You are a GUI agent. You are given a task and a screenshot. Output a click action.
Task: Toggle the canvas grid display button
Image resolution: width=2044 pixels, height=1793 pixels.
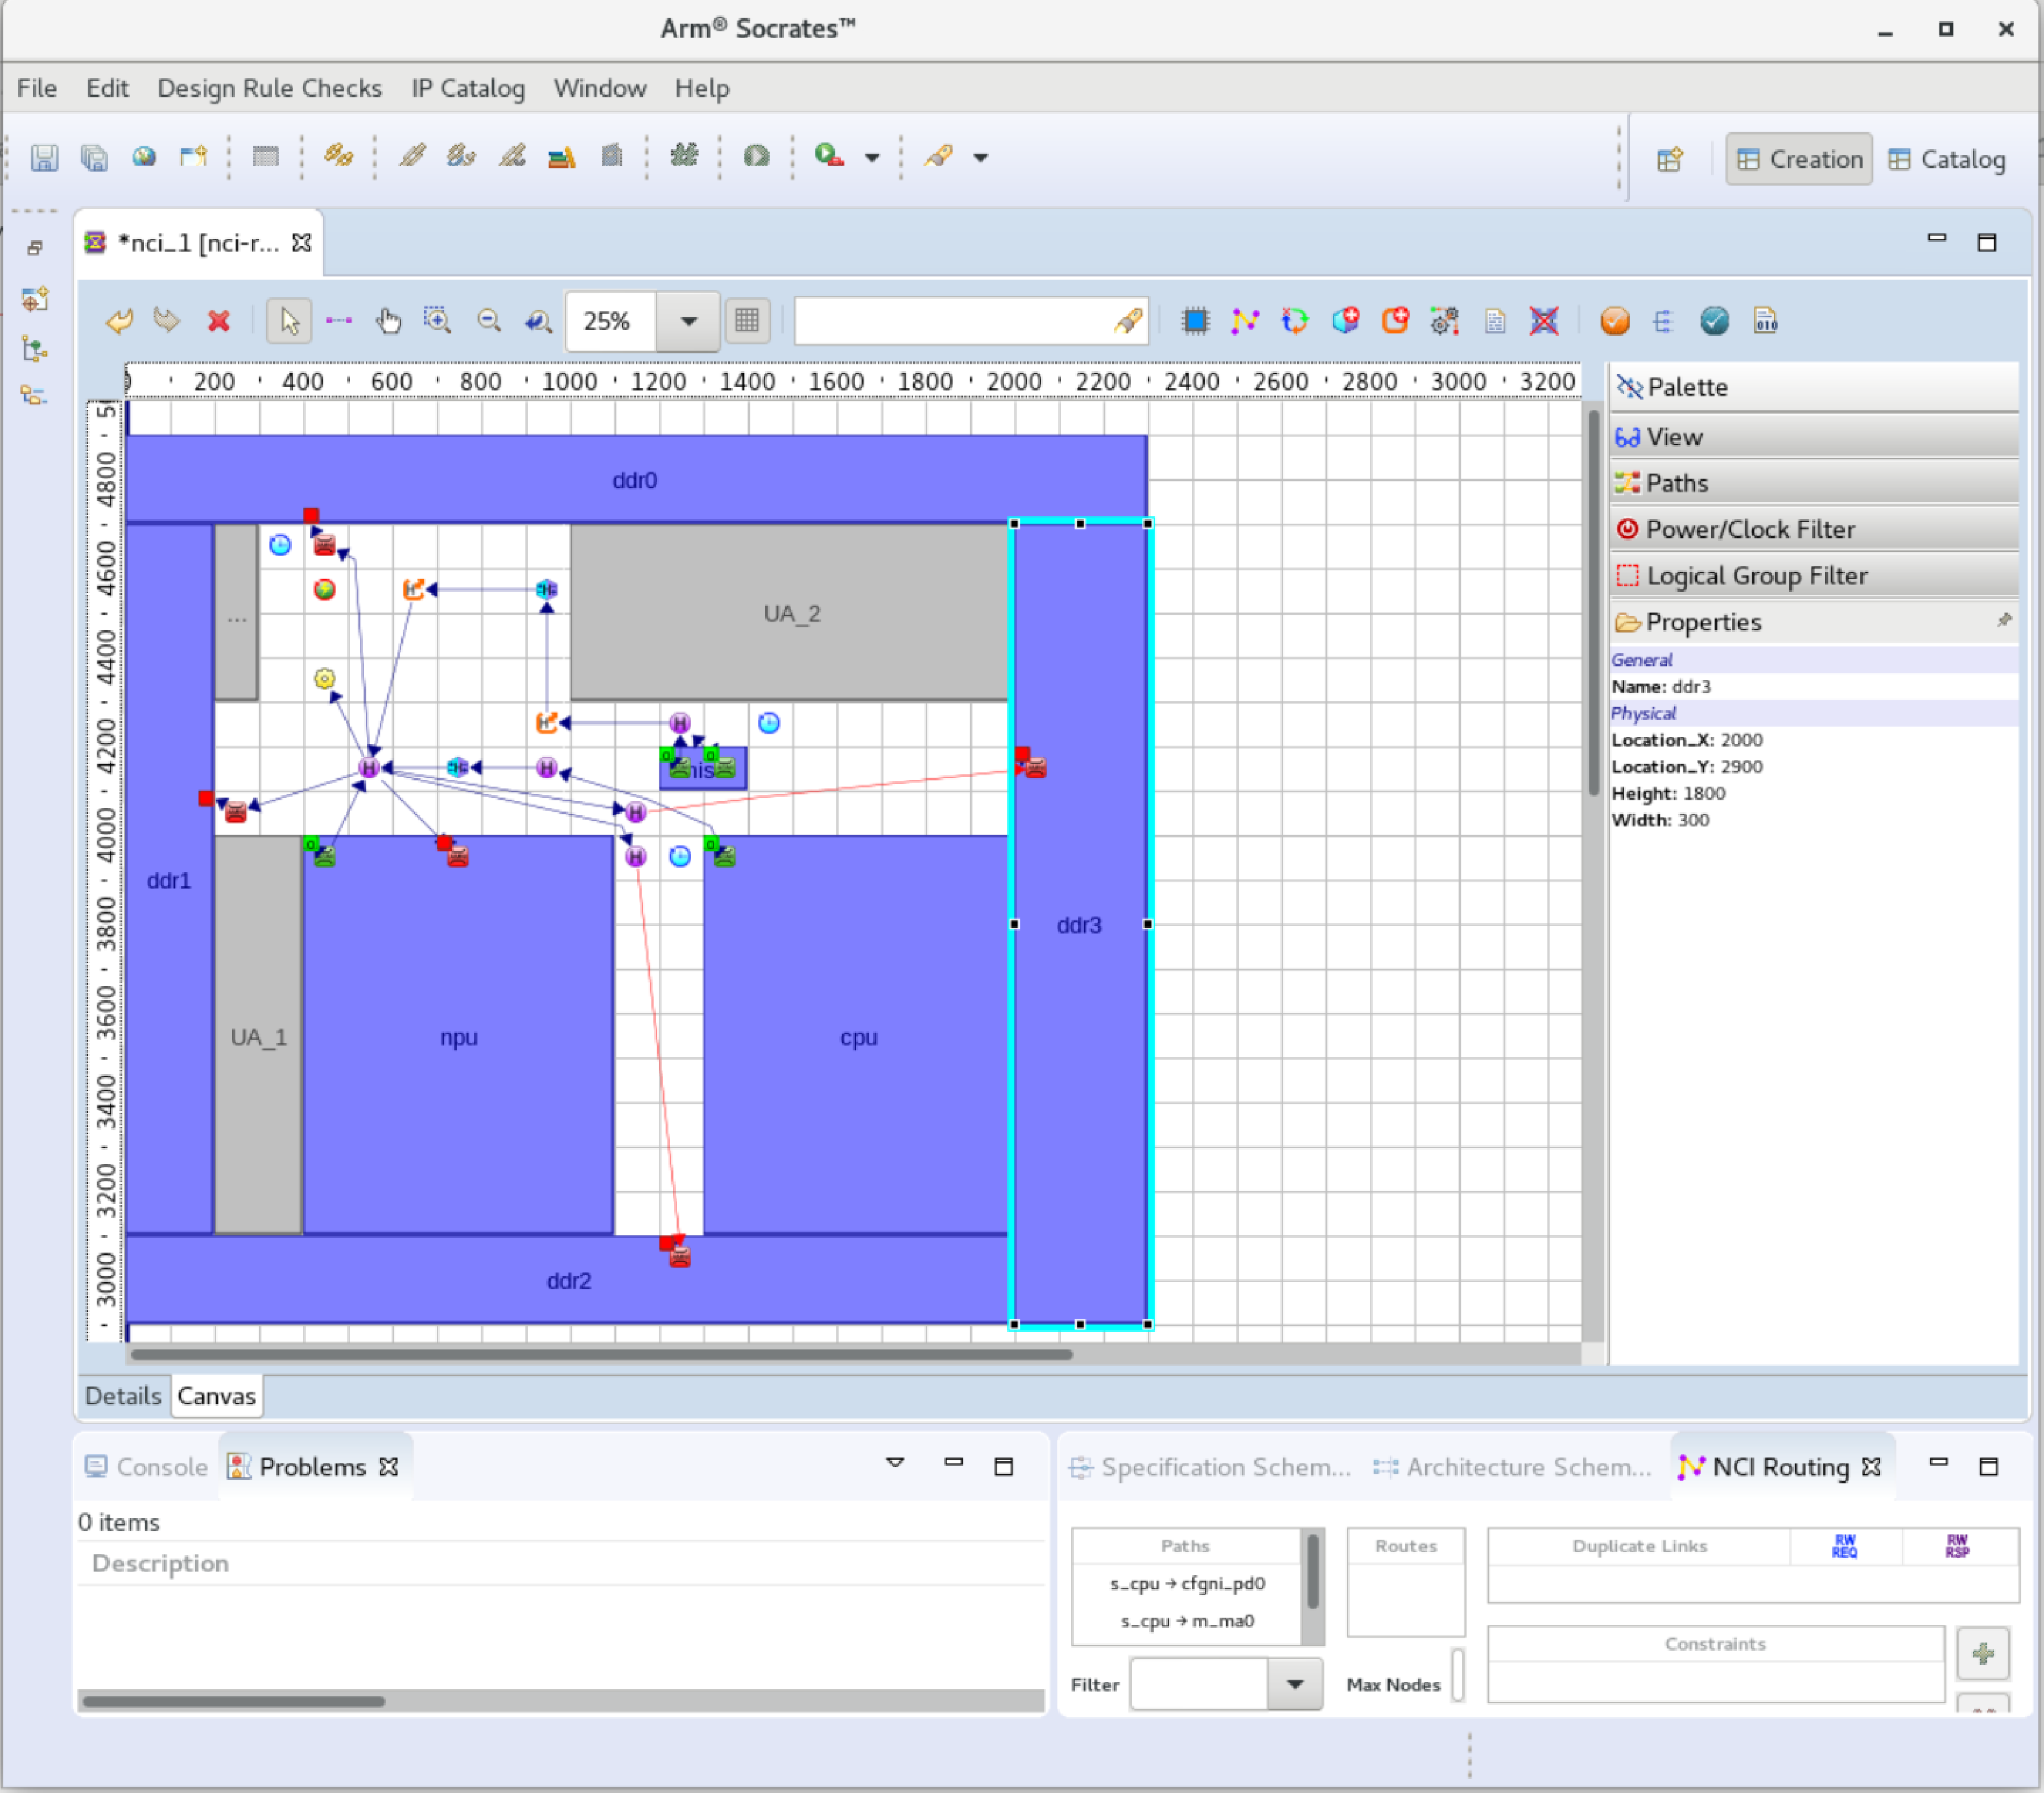(747, 321)
